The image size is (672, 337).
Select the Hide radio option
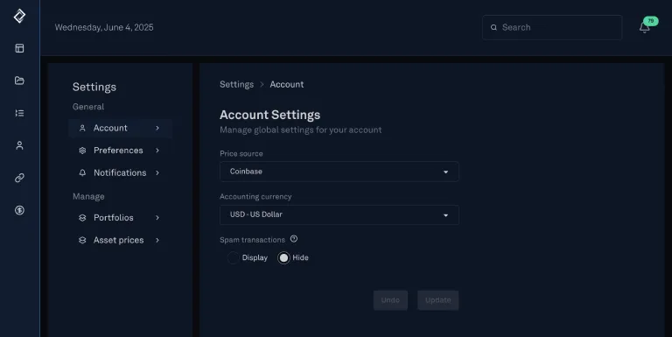[x=283, y=257]
